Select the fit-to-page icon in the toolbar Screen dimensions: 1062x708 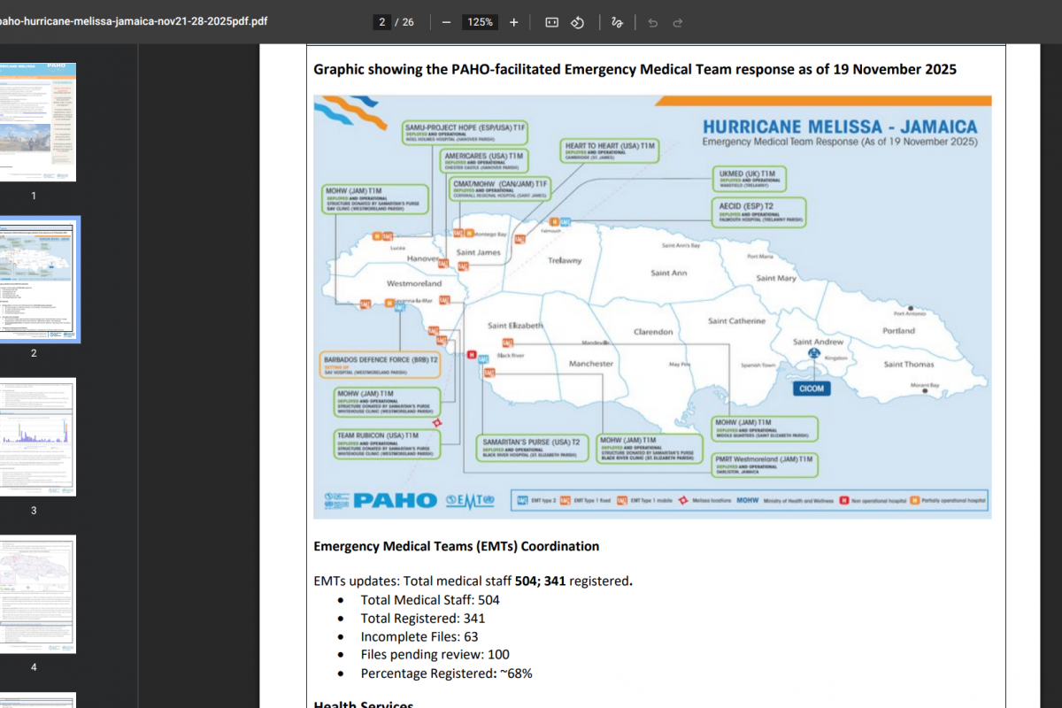[550, 21]
